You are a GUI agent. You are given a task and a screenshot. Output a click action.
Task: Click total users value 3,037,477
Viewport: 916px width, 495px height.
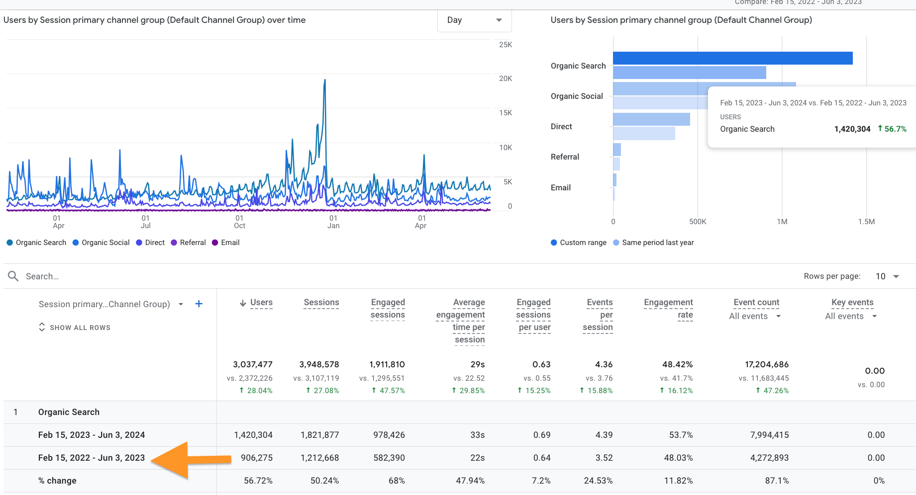pyautogui.click(x=253, y=364)
